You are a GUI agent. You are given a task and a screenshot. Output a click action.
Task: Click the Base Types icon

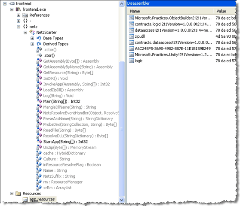[x=39, y=38]
